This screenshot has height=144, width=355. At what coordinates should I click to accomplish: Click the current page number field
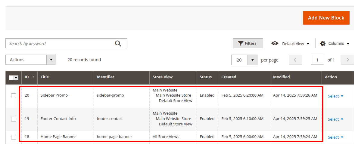pyautogui.click(x=317, y=60)
